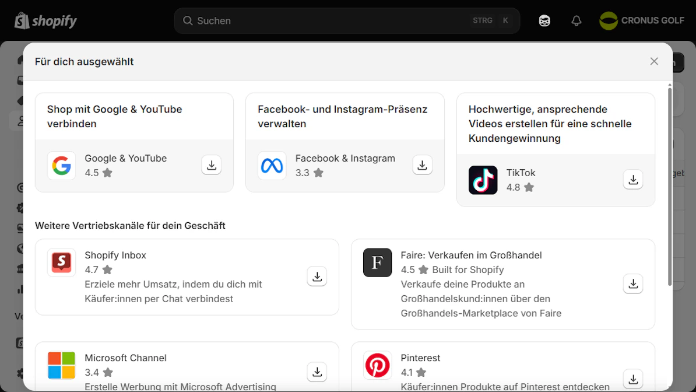
Task: Open Google & YouTube app title
Action: (125, 158)
